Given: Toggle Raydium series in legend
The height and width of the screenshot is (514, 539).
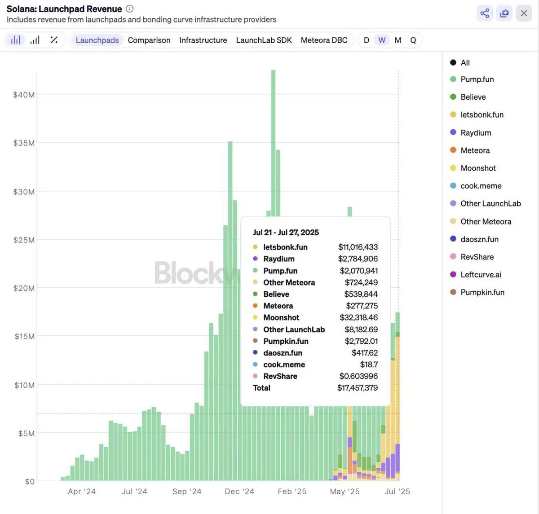Looking at the screenshot, I should click(x=471, y=133).
